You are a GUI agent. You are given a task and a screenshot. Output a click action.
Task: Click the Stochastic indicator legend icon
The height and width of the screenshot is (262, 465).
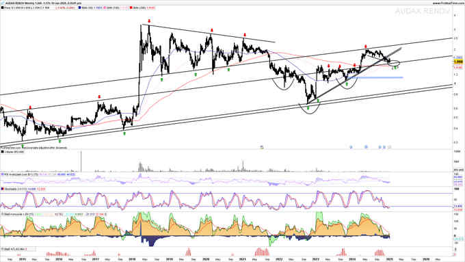2,189
